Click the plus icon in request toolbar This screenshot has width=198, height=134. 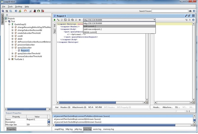(x=190, y=20)
